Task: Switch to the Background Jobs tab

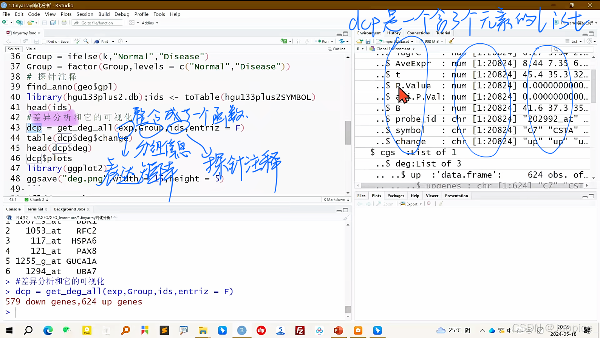Action: (70, 209)
